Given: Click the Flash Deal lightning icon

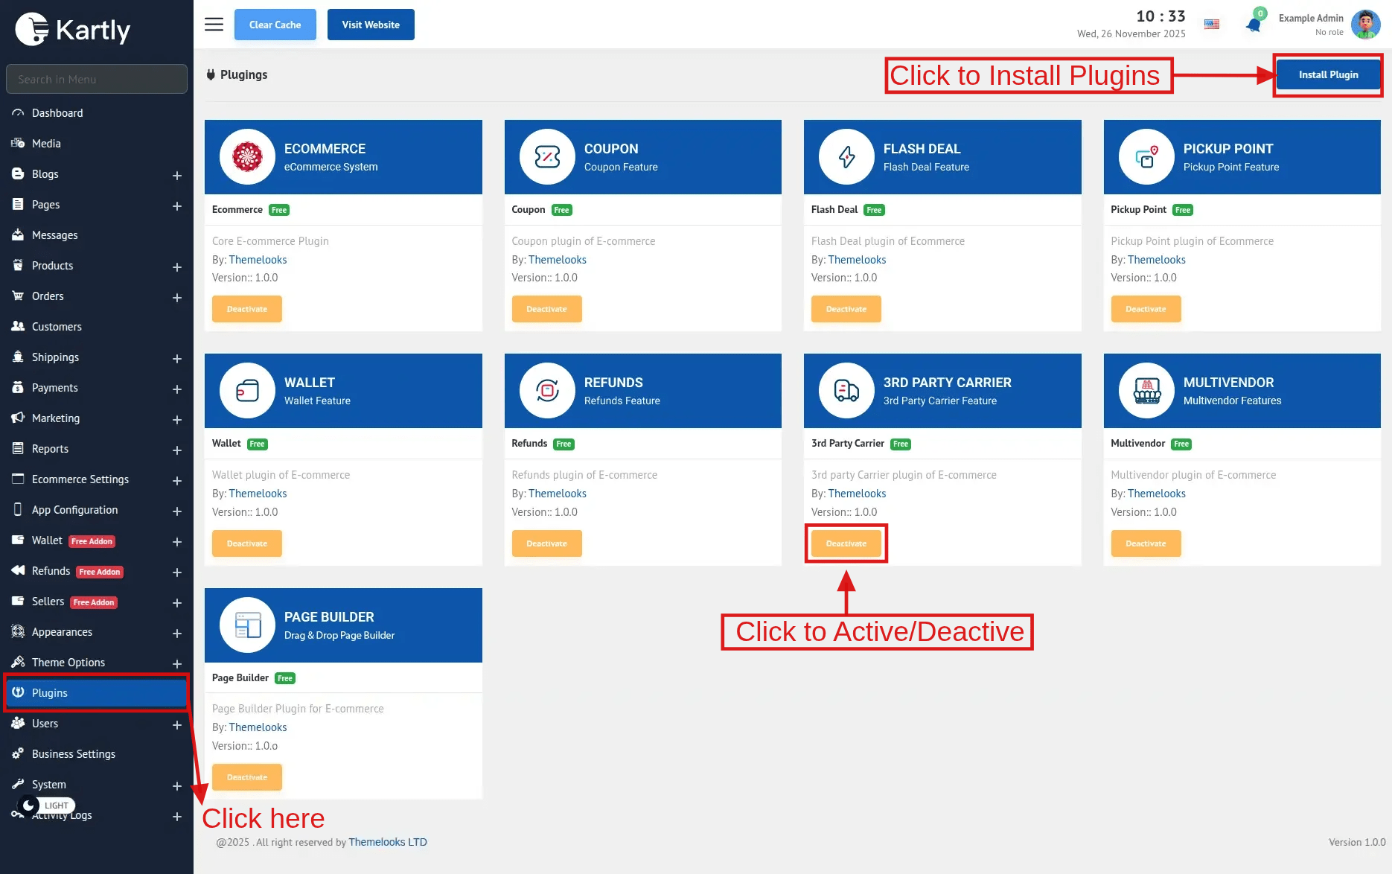Looking at the screenshot, I should [x=846, y=157].
